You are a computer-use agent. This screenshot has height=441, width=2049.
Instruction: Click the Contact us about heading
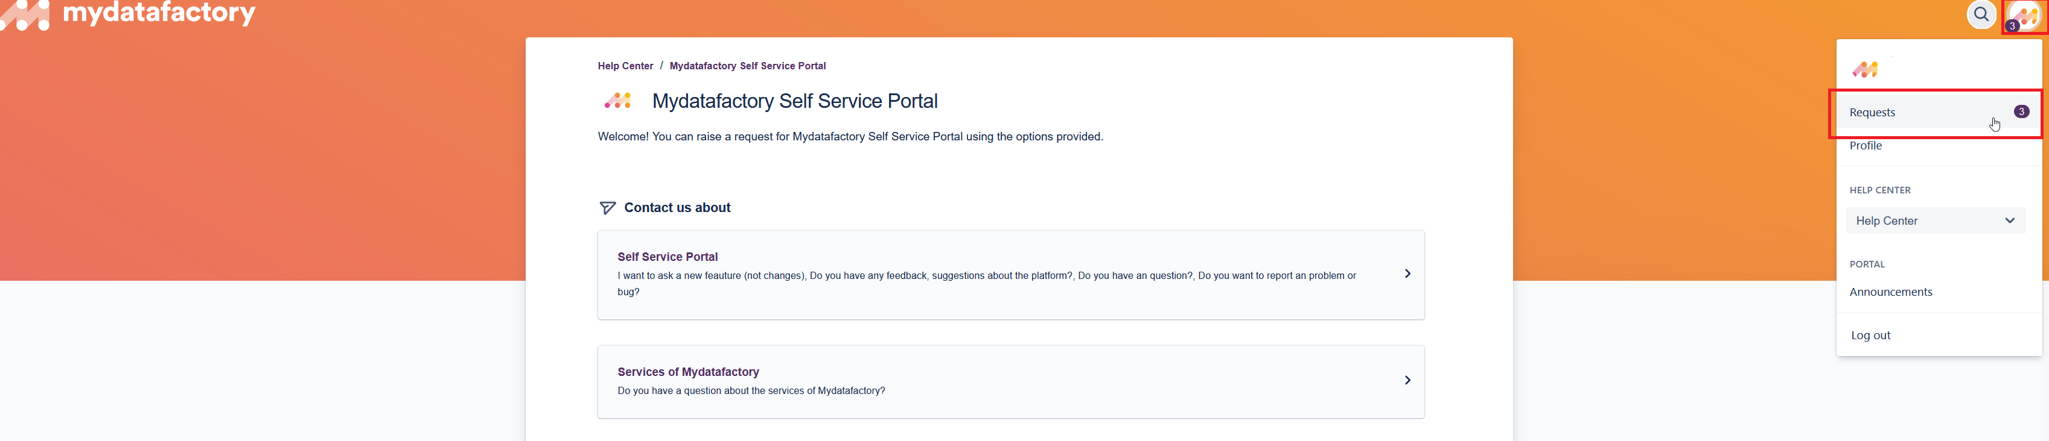pyautogui.click(x=677, y=208)
